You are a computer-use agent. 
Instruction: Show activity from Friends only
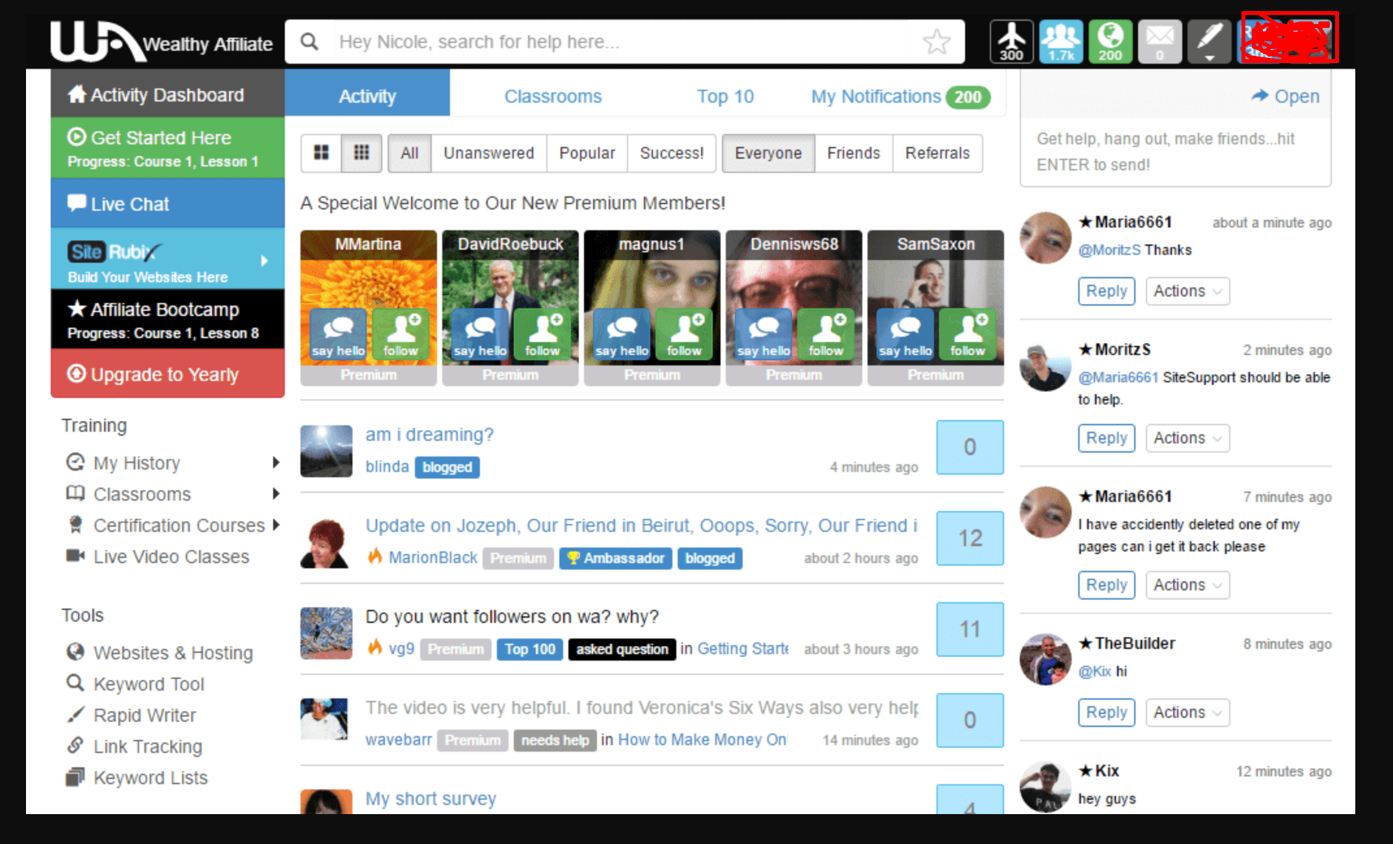[853, 153]
